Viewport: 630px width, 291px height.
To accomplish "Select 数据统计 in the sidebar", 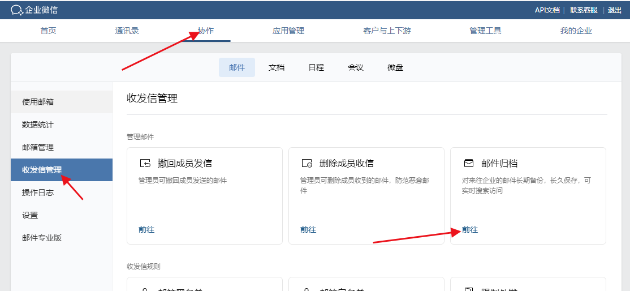I will click(38, 125).
